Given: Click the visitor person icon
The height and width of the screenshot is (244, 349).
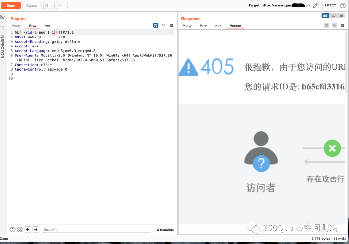Looking at the screenshot, I should coord(261,152).
